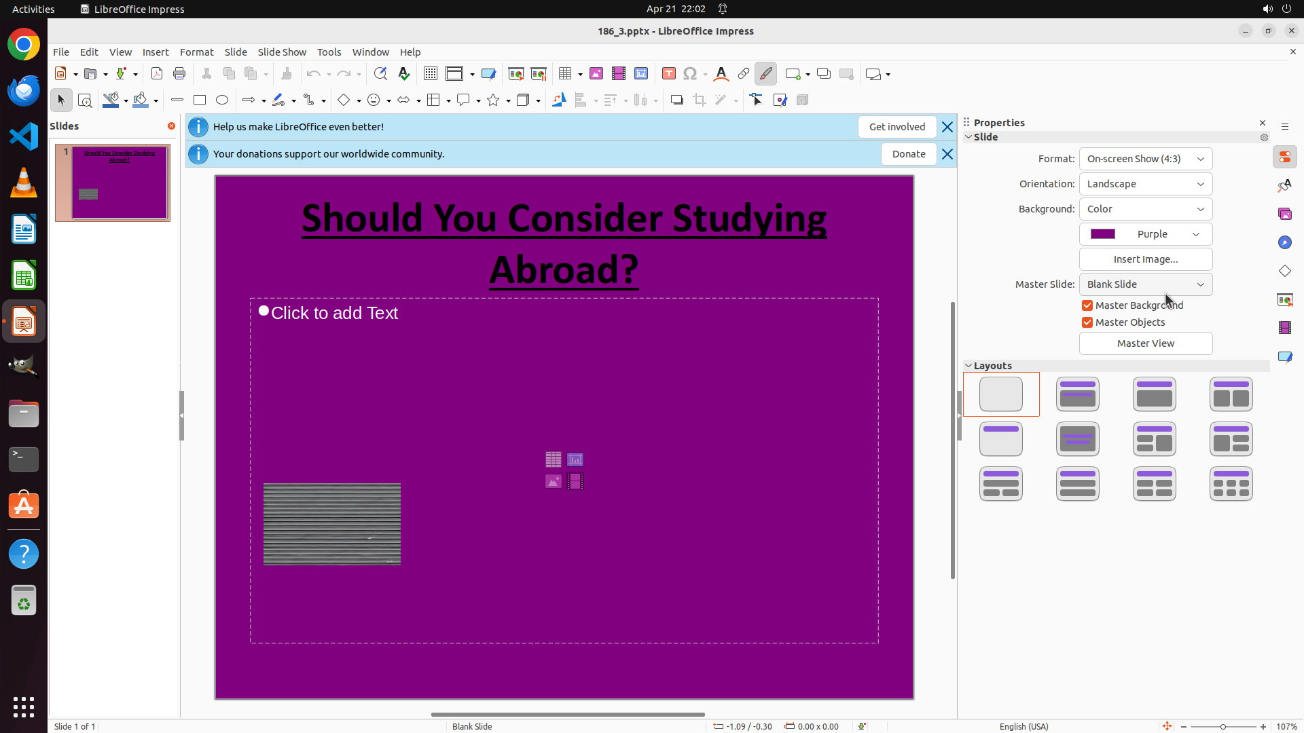Toggle the Draw Functions highlighter button
The height and width of the screenshot is (733, 1304).
(765, 74)
